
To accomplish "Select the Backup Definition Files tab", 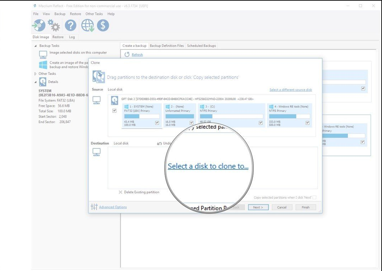I will coord(167,46).
